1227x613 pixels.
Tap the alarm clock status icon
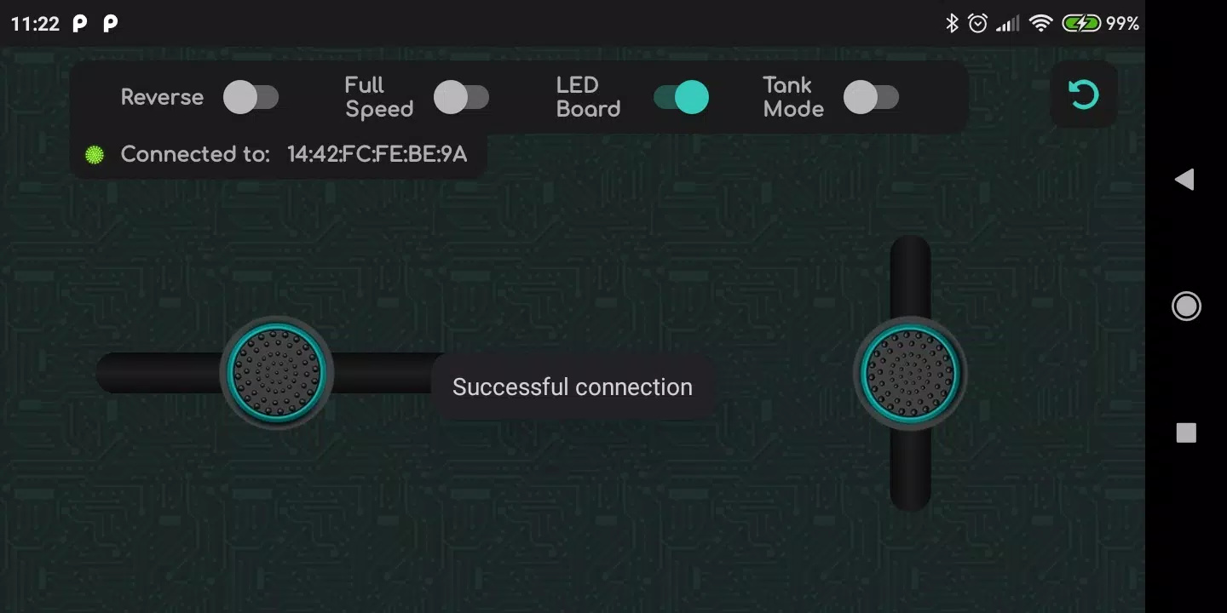pos(978,24)
